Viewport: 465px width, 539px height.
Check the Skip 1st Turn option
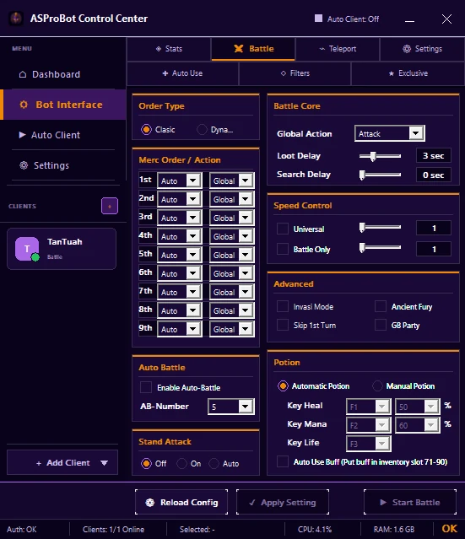tap(283, 325)
